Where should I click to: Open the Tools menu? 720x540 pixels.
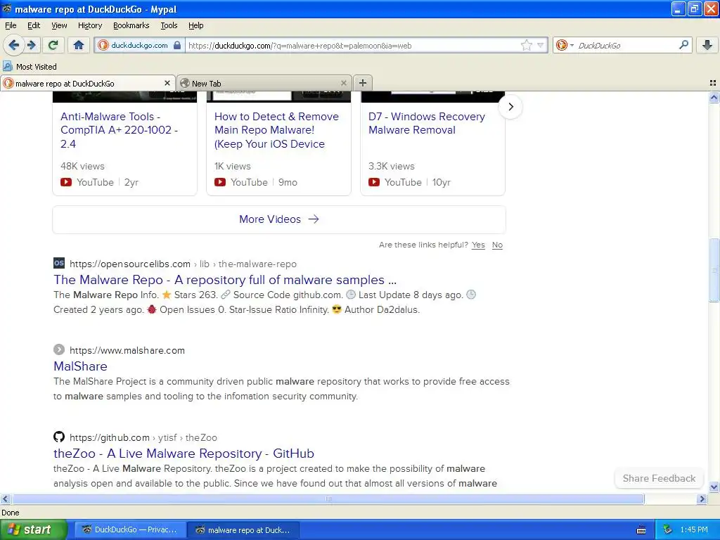[169, 25]
